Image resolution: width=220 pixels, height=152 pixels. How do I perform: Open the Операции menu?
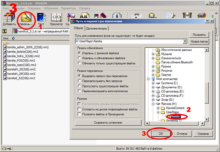(x=34, y=8)
